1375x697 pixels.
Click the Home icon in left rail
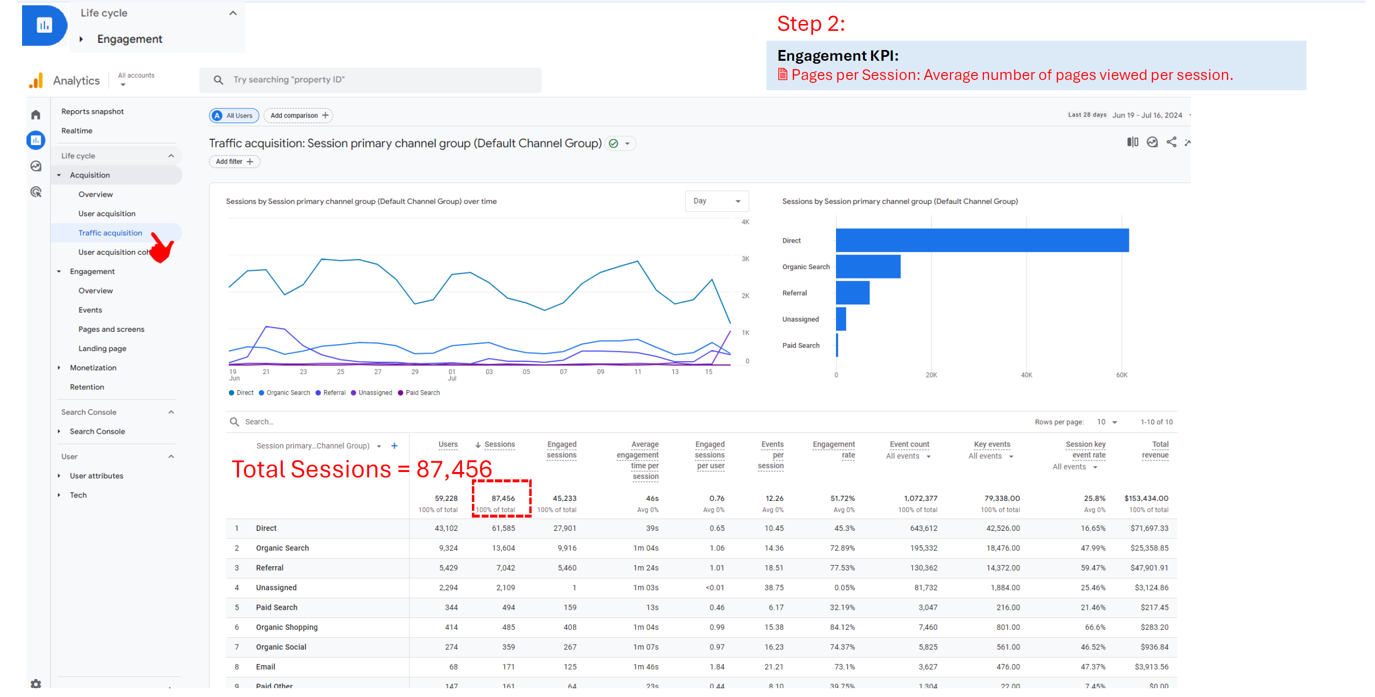(36, 115)
